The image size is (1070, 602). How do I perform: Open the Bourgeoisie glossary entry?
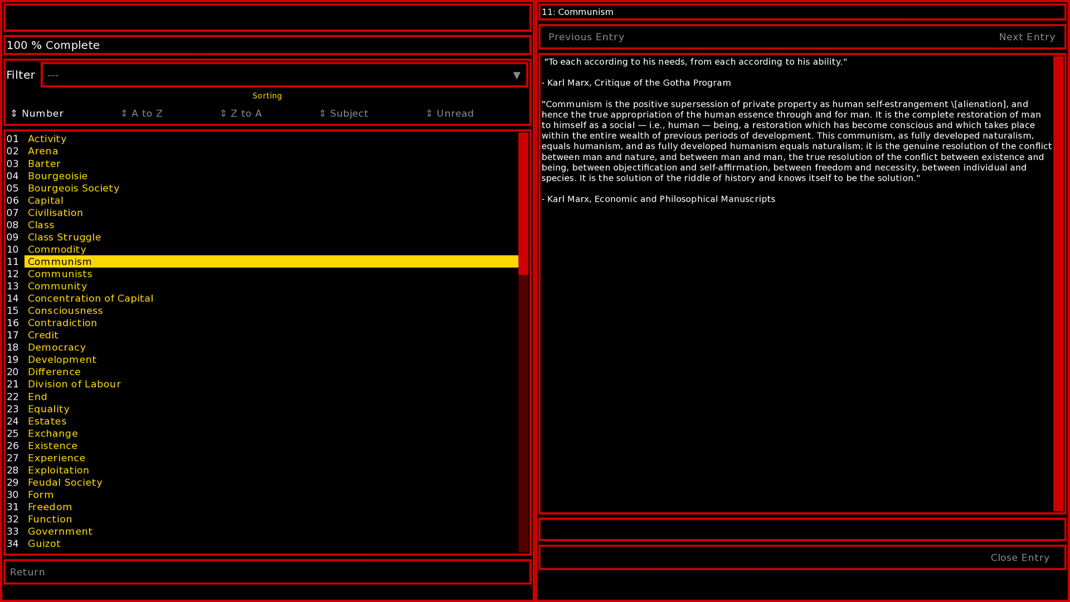pos(57,176)
